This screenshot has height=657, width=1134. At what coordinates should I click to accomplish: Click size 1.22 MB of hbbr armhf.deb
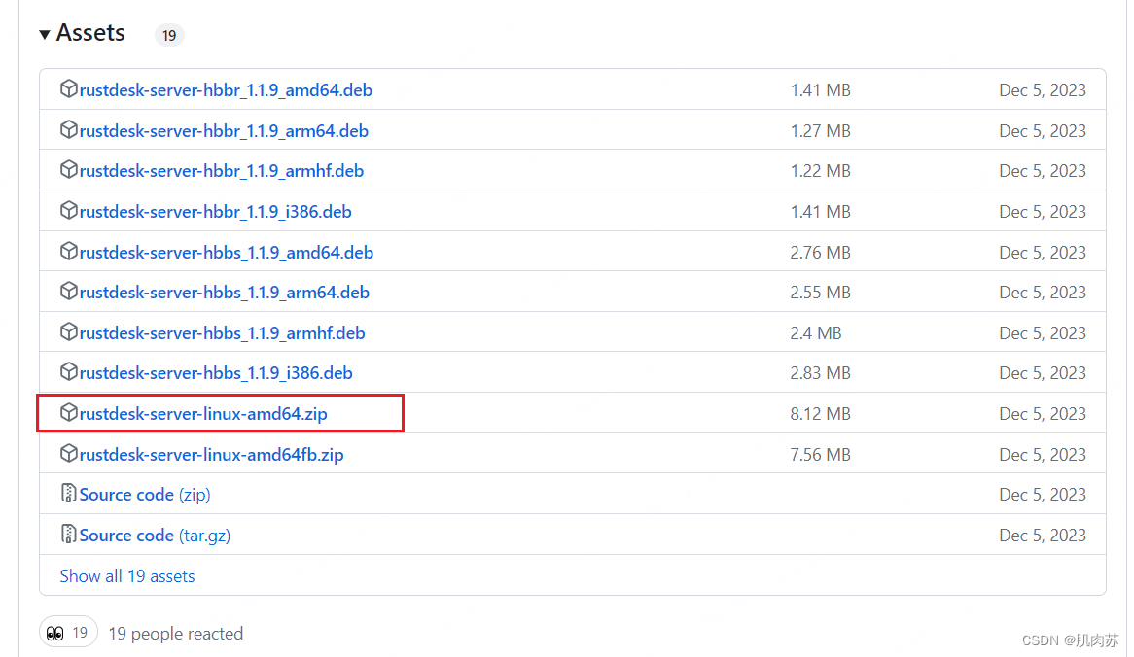tap(820, 171)
